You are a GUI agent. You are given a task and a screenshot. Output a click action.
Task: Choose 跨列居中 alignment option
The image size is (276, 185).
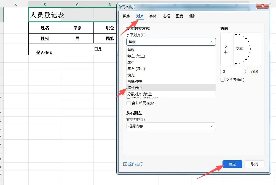171,88
